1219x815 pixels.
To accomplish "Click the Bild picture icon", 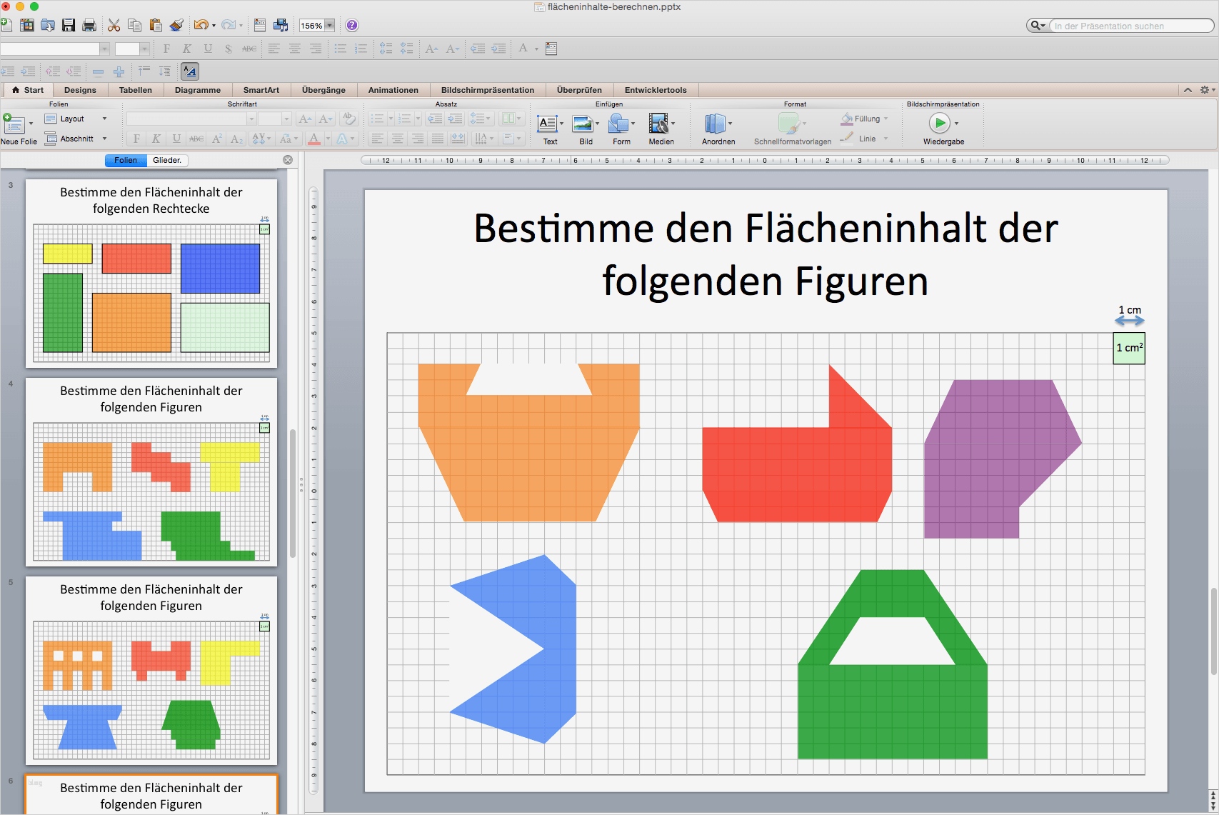I will tap(583, 124).
